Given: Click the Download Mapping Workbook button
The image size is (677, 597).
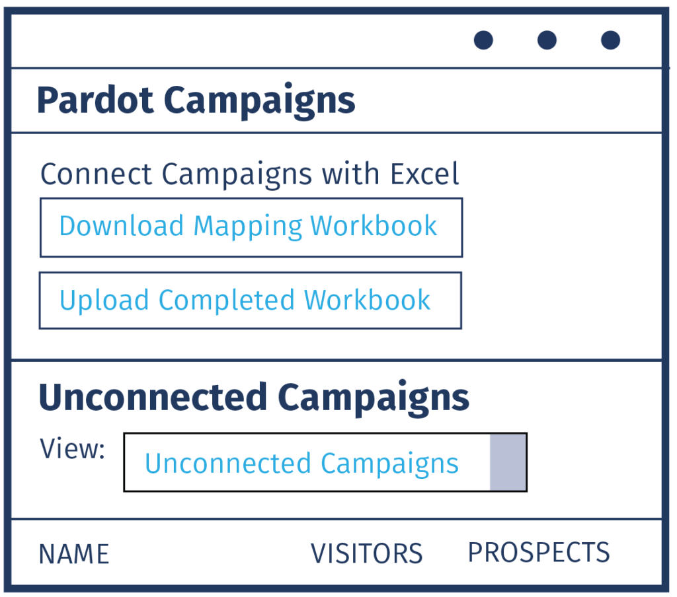Looking at the screenshot, I should [251, 227].
